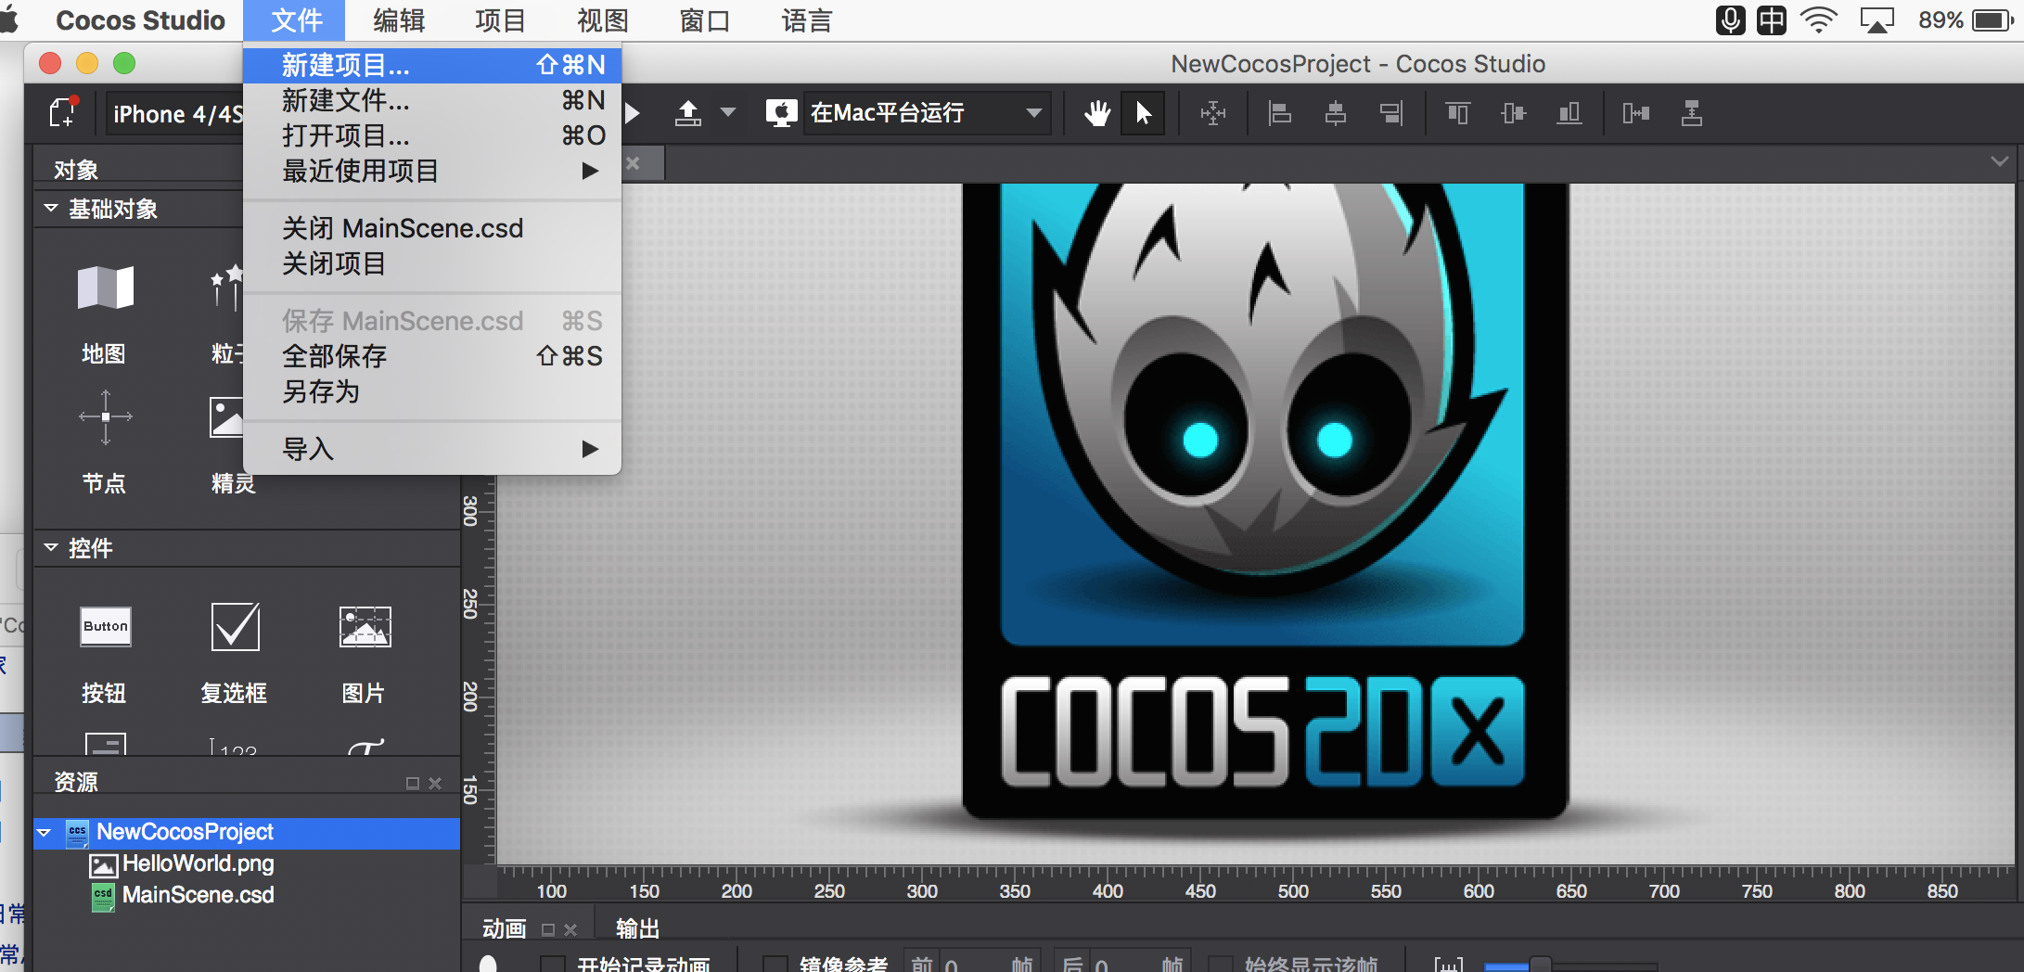Choose 新建文件... menu entry
Viewport: 2024px width, 972px height.
point(432,100)
